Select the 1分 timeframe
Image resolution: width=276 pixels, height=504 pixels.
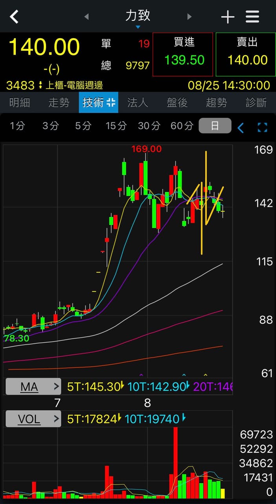(x=17, y=126)
